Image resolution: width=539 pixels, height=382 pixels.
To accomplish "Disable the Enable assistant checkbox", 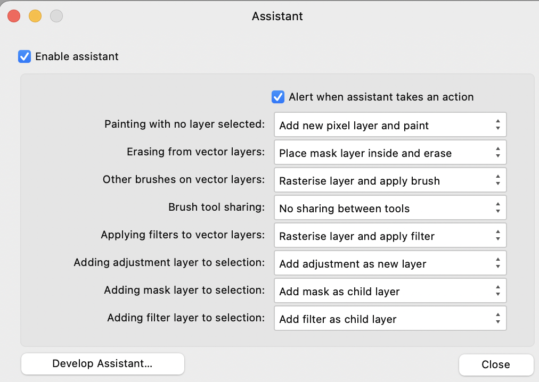I will pyautogui.click(x=24, y=56).
